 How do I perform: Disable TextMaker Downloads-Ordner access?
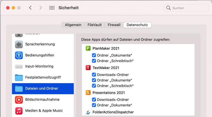point(94,75)
